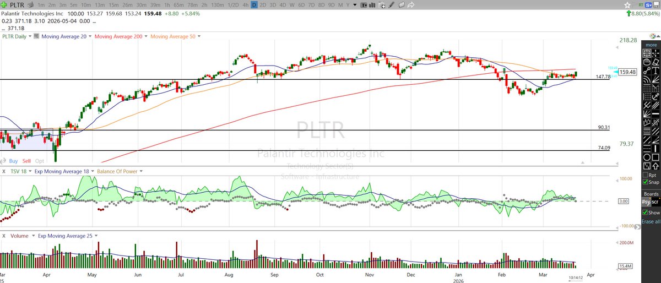Screen dimensions: 661x283
Task: Toggle the Show checkbox under Boards
Action: (645, 212)
